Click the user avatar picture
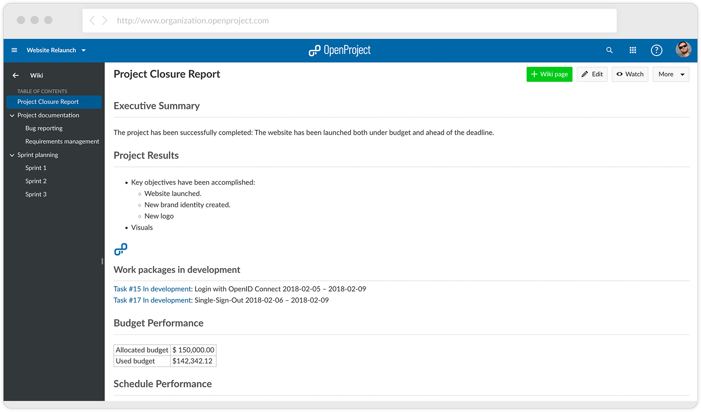Viewport: 701px width, 412px height. (x=683, y=49)
